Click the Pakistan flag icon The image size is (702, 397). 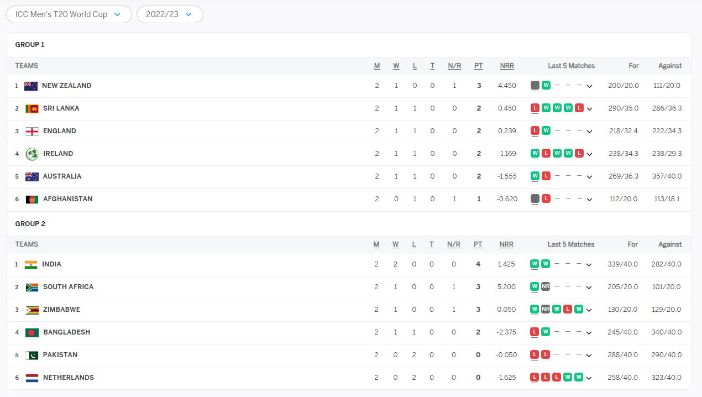32,355
